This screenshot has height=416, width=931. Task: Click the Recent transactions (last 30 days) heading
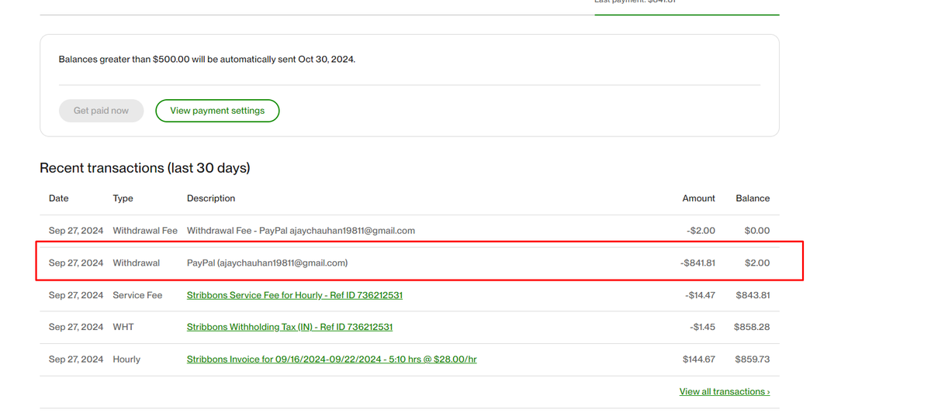[x=145, y=168]
